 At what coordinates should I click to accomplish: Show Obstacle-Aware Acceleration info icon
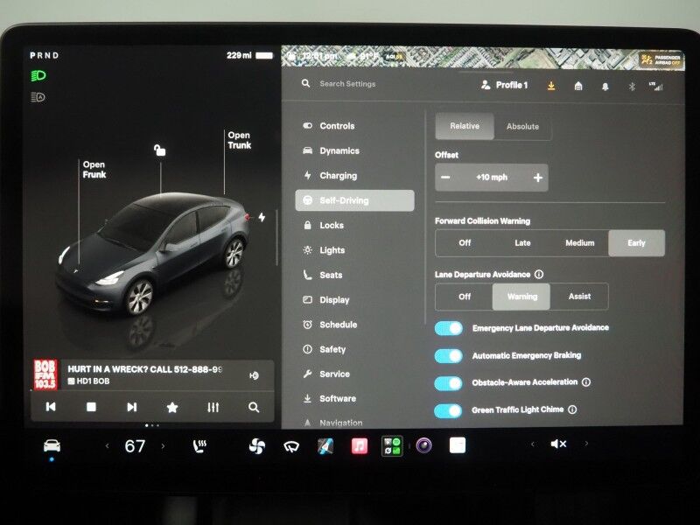[586, 382]
